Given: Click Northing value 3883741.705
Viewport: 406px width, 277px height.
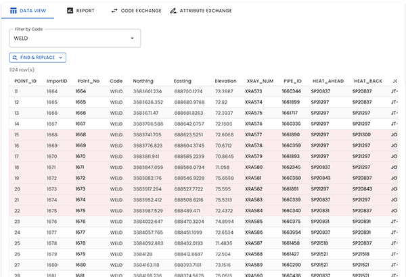Looking at the screenshot, I should (x=147, y=134).
